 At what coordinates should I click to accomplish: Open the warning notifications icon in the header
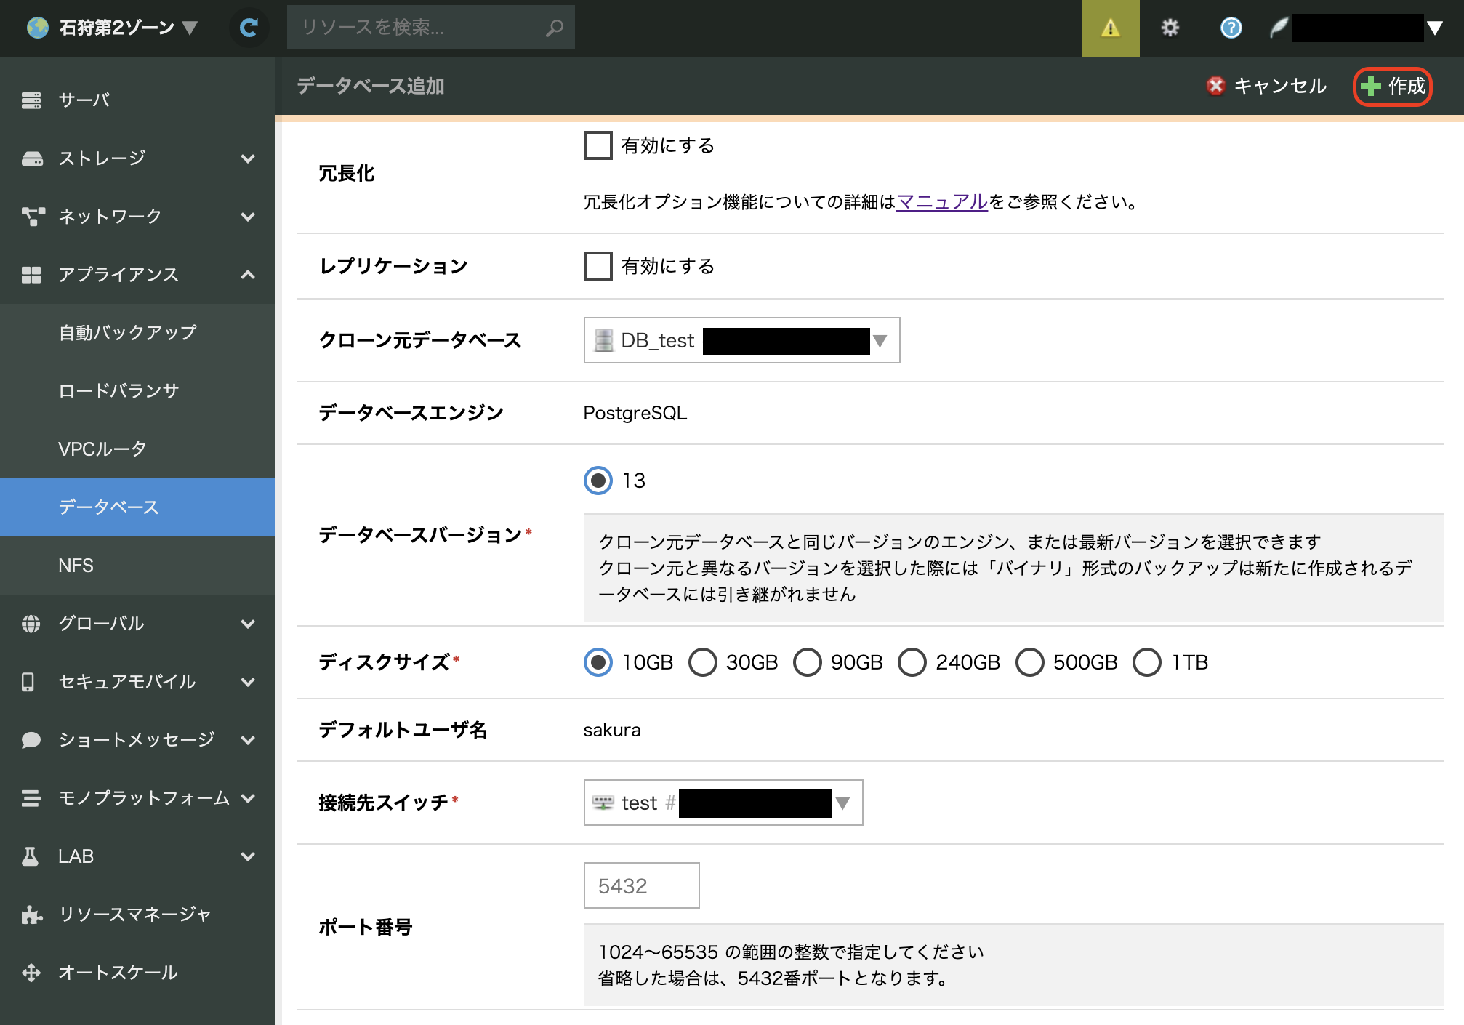(x=1110, y=28)
